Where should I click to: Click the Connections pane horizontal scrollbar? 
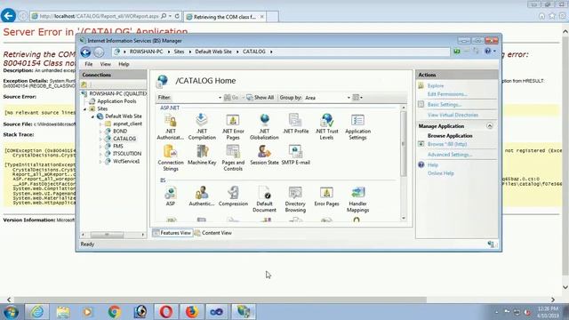pyautogui.click(x=107, y=235)
